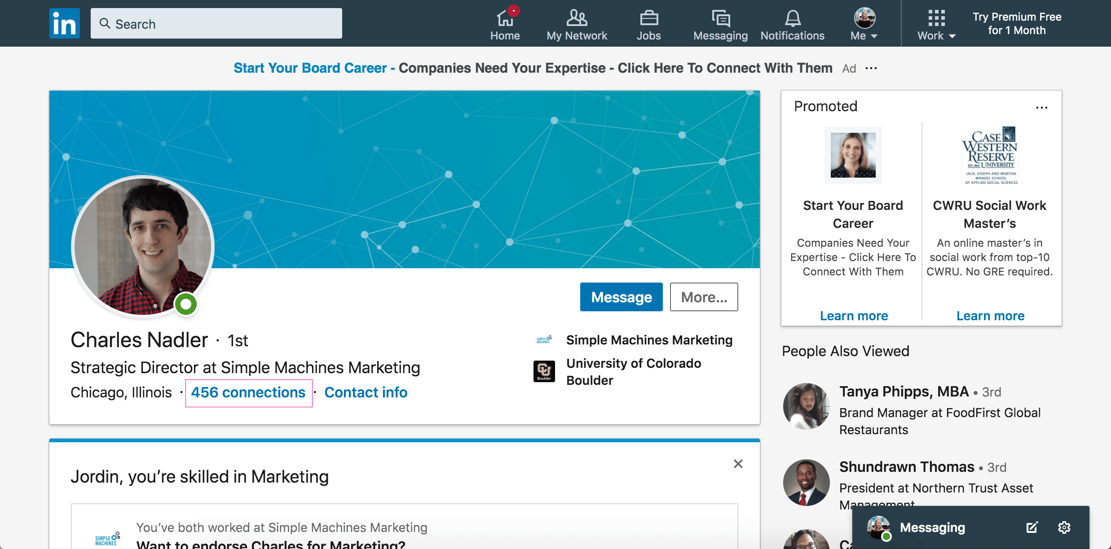Open the messaging settings gear icon
The image size is (1111, 549).
1064,527
